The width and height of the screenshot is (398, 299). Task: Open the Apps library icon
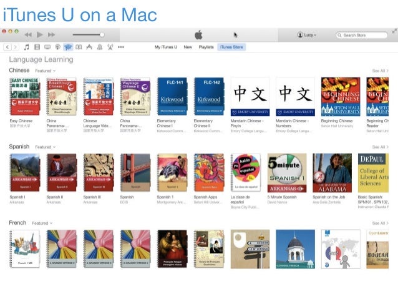click(x=89, y=47)
